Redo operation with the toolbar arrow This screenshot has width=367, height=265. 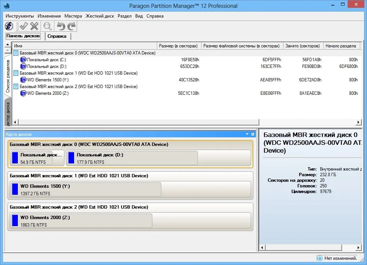pyautogui.click(x=72, y=26)
